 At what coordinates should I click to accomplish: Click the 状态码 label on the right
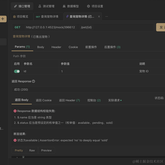[x=159, y=98]
